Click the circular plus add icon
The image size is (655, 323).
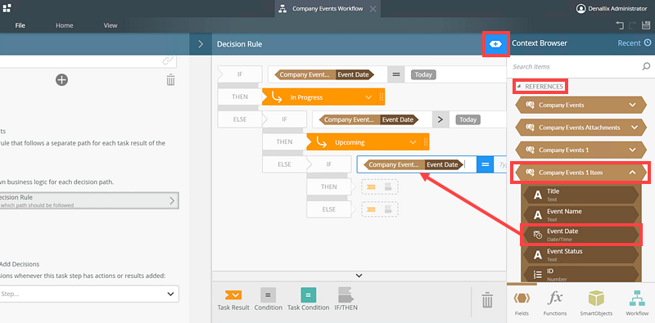(x=62, y=79)
